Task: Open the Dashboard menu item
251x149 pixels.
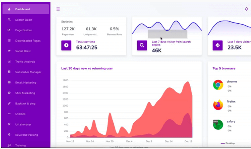Action: tap(26, 9)
